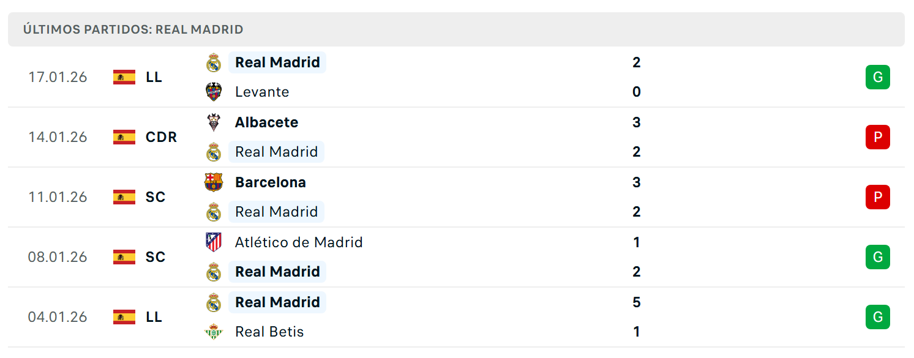Viewport: 914px width, 358px height.
Task: Click the Real Betis crest icon
Action: pyautogui.click(x=213, y=332)
